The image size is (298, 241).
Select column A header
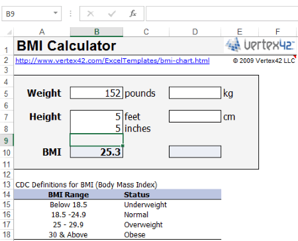(x=42, y=32)
